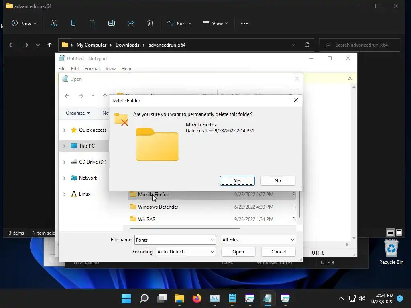Open Notepad's View menu
Viewport: 411px width, 308px height.
pos(111,69)
